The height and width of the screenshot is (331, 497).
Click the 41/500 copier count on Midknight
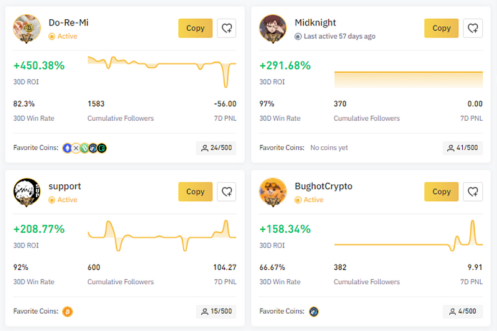pyautogui.click(x=462, y=148)
